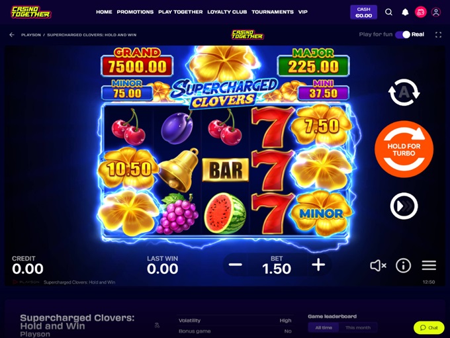The width and height of the screenshot is (450, 338).
Task: Open the Promotions menu item
Action: click(x=135, y=12)
